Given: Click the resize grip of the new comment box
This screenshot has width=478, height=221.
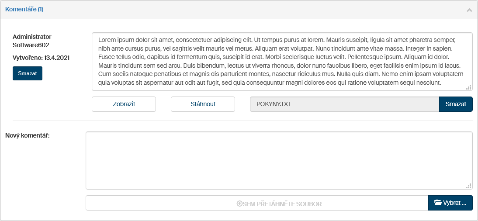Looking at the screenshot, I should 469,186.
